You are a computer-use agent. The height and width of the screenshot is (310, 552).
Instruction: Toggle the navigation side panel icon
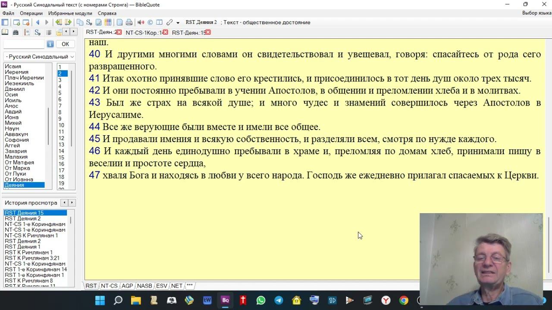click(x=5, y=22)
